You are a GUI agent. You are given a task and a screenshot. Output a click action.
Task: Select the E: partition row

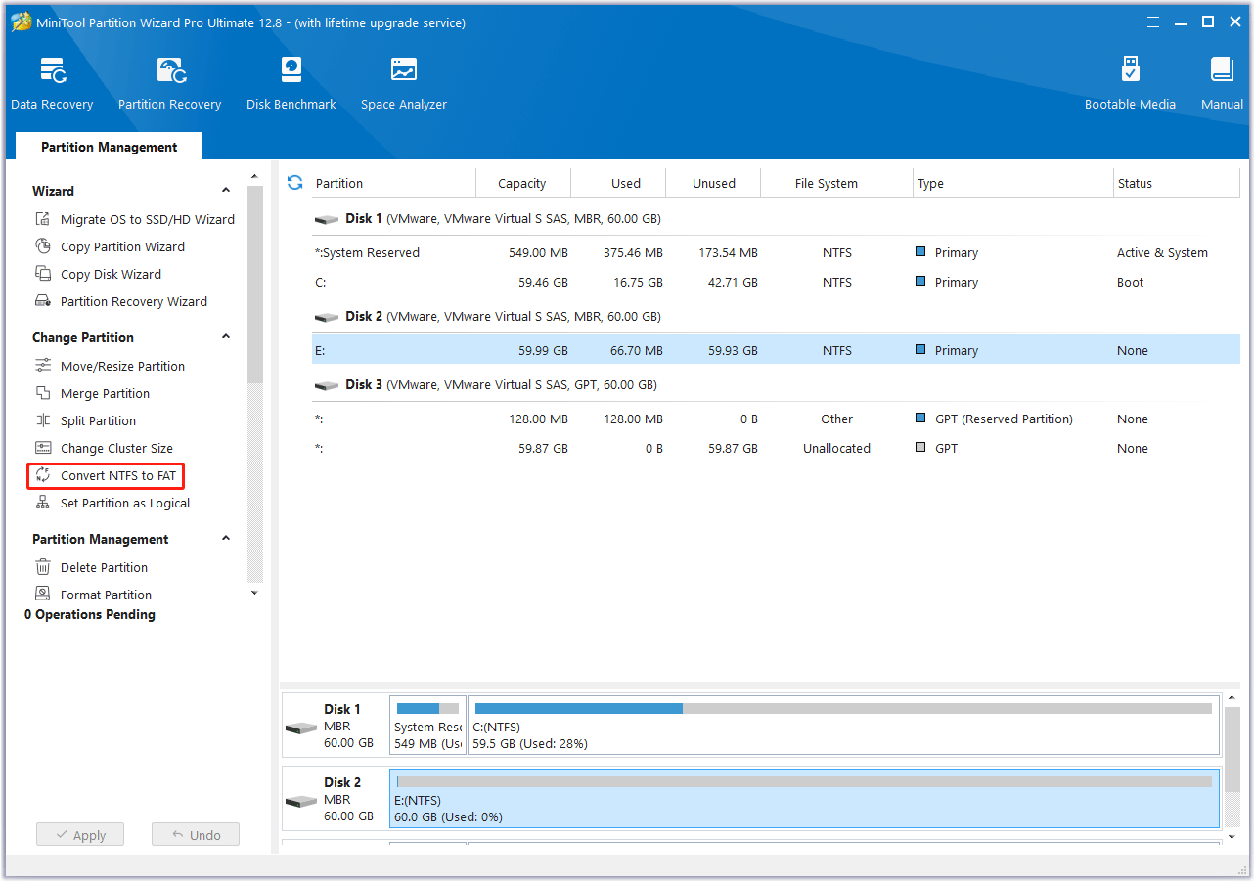[x=776, y=350]
